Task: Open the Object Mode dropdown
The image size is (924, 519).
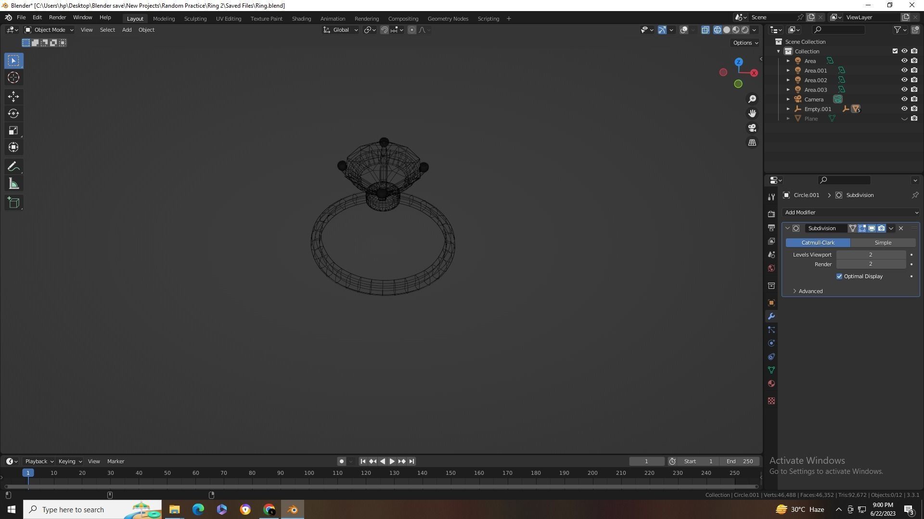Action: [49, 30]
